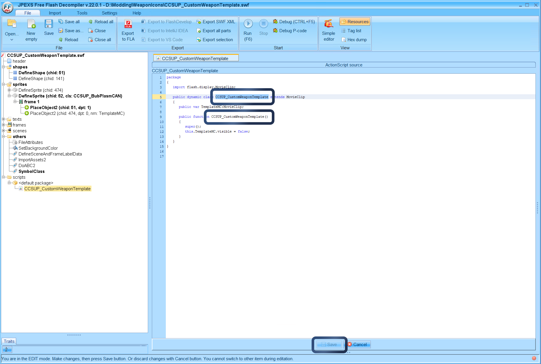541x364 pixels.
Task: Run the flash file with F6
Action: [248, 30]
